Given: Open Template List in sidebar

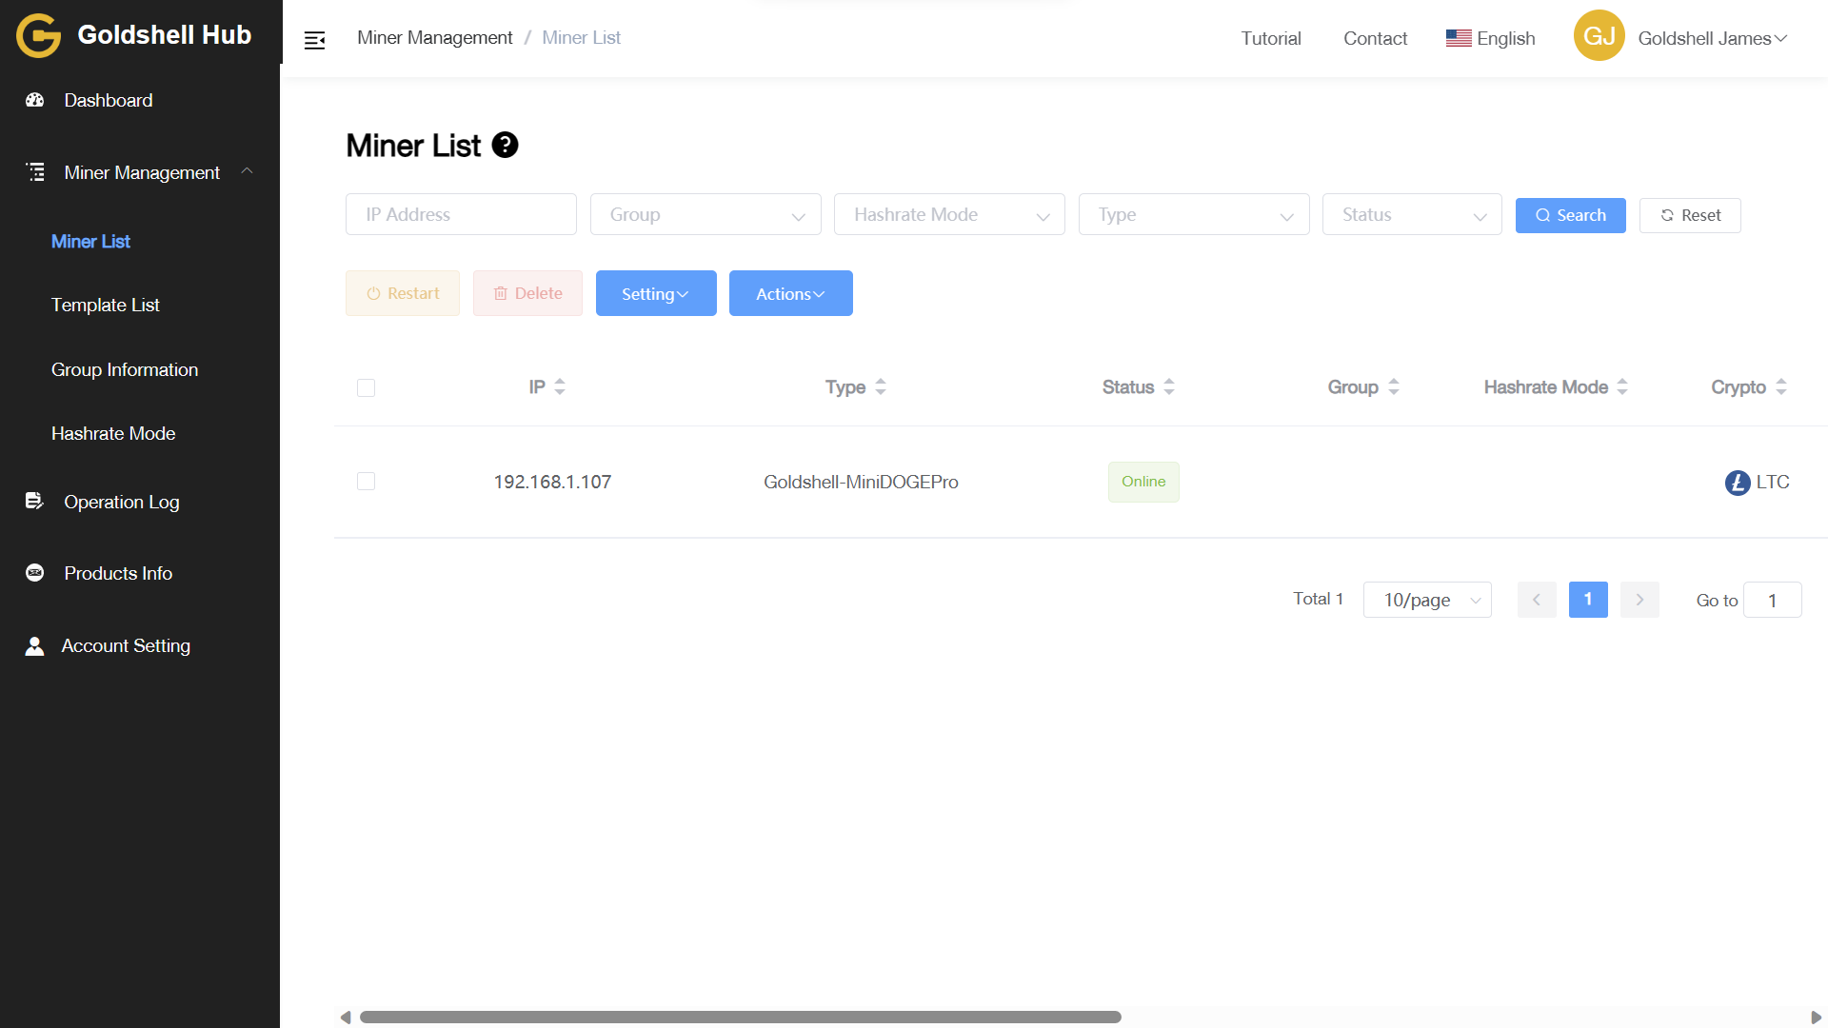Looking at the screenshot, I should click(x=105, y=306).
